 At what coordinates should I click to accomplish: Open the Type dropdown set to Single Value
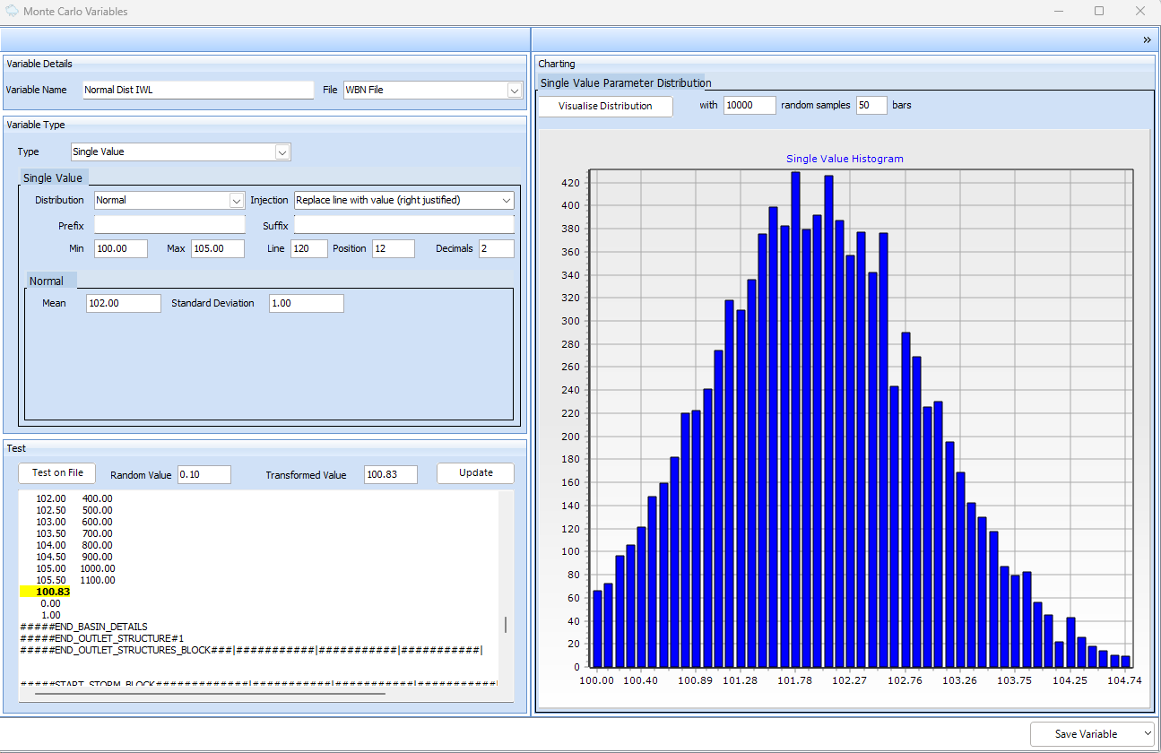click(282, 151)
